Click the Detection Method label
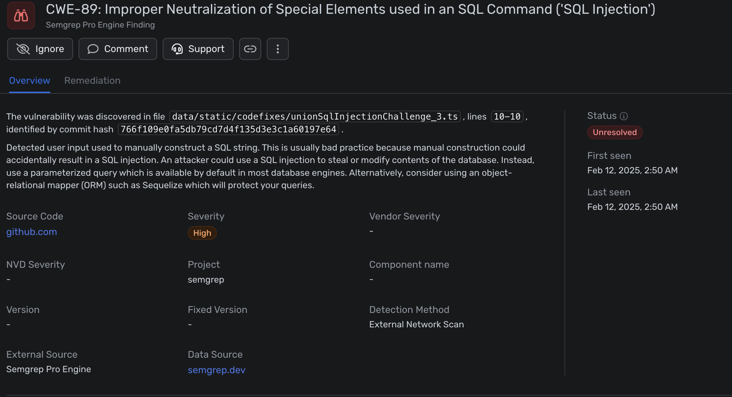The width and height of the screenshot is (732, 397). pos(409,310)
